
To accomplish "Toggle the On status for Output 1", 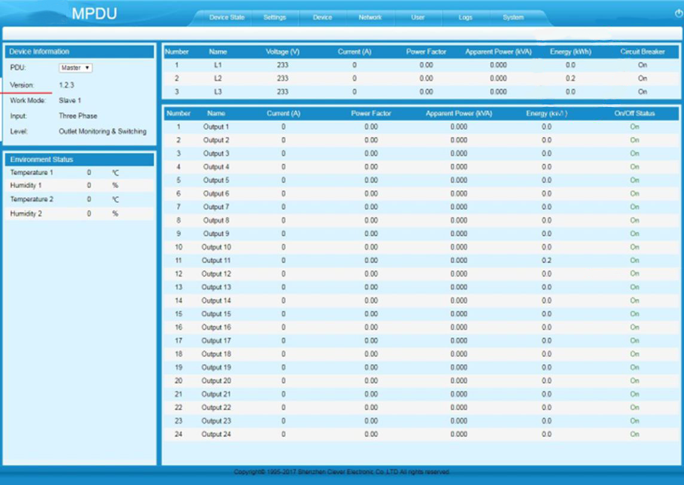I will click(x=634, y=127).
